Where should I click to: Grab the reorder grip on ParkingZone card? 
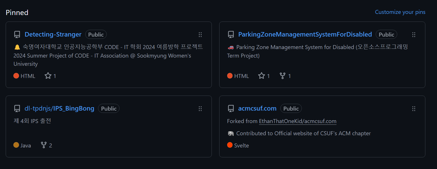tap(414, 34)
